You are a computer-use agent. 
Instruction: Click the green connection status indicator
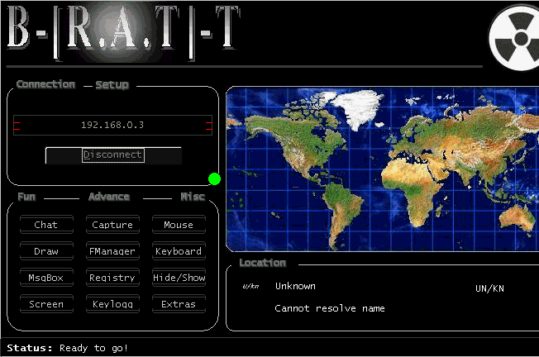pyautogui.click(x=215, y=178)
